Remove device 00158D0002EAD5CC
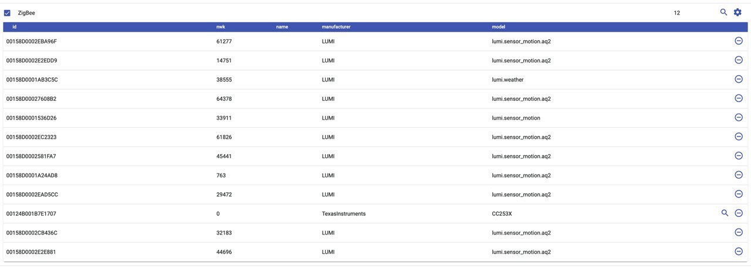 coord(739,194)
